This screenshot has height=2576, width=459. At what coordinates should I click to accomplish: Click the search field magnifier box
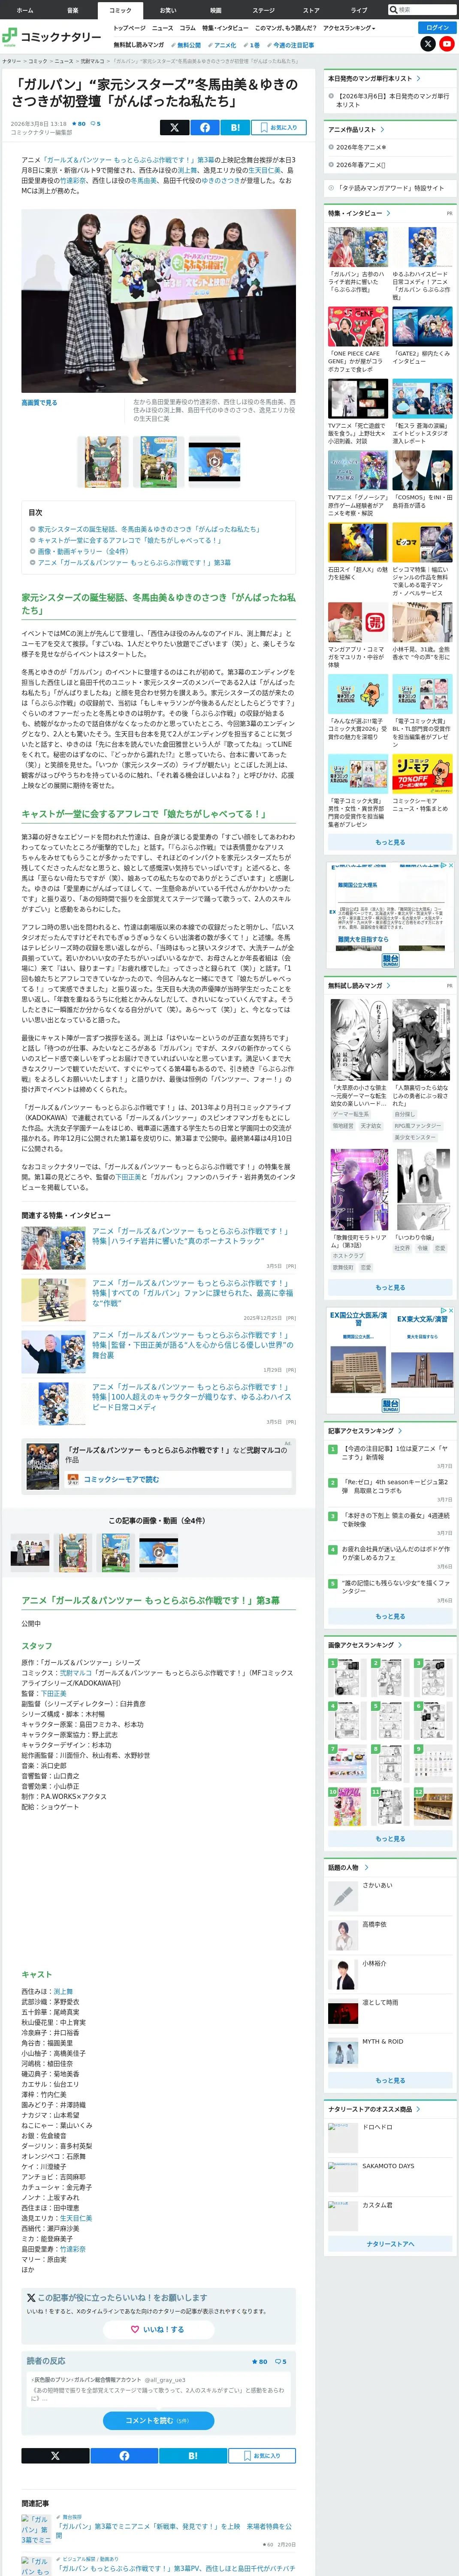(x=422, y=10)
